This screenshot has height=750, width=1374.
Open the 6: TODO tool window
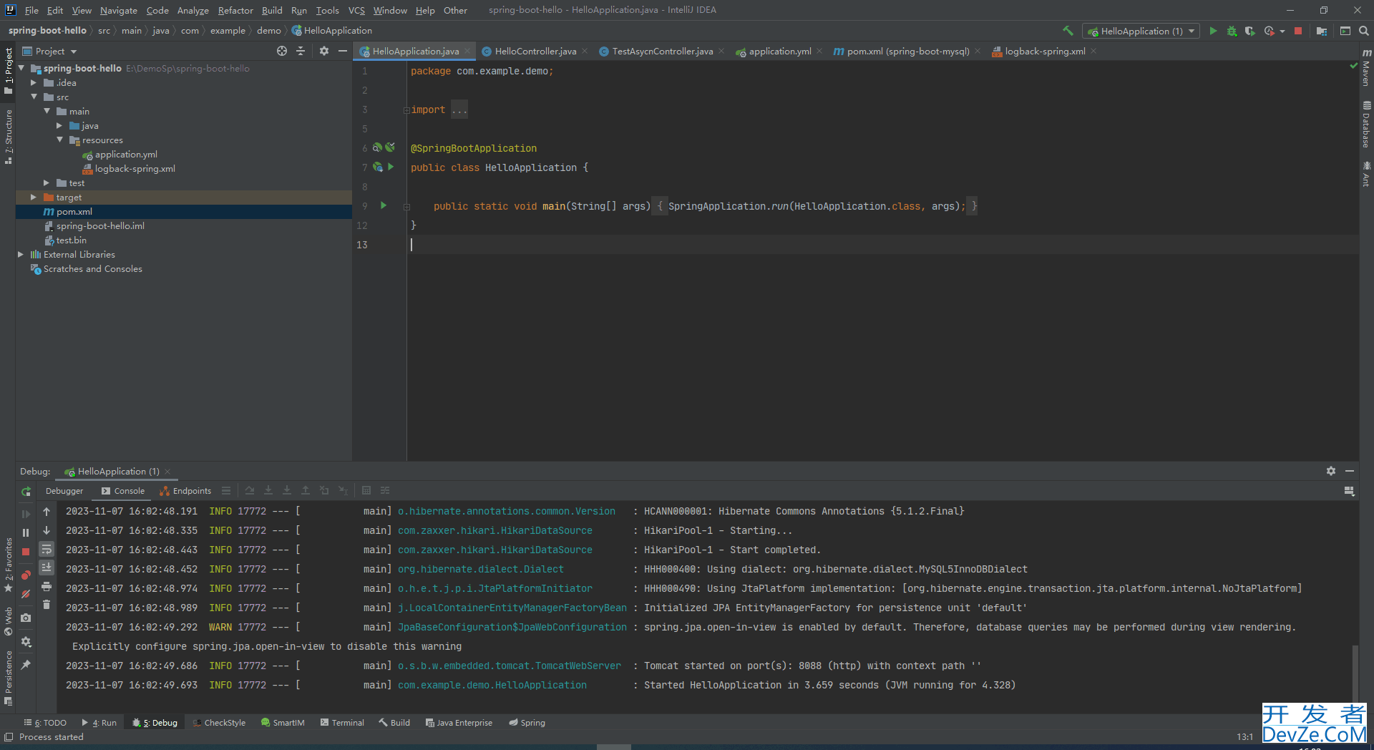point(45,723)
